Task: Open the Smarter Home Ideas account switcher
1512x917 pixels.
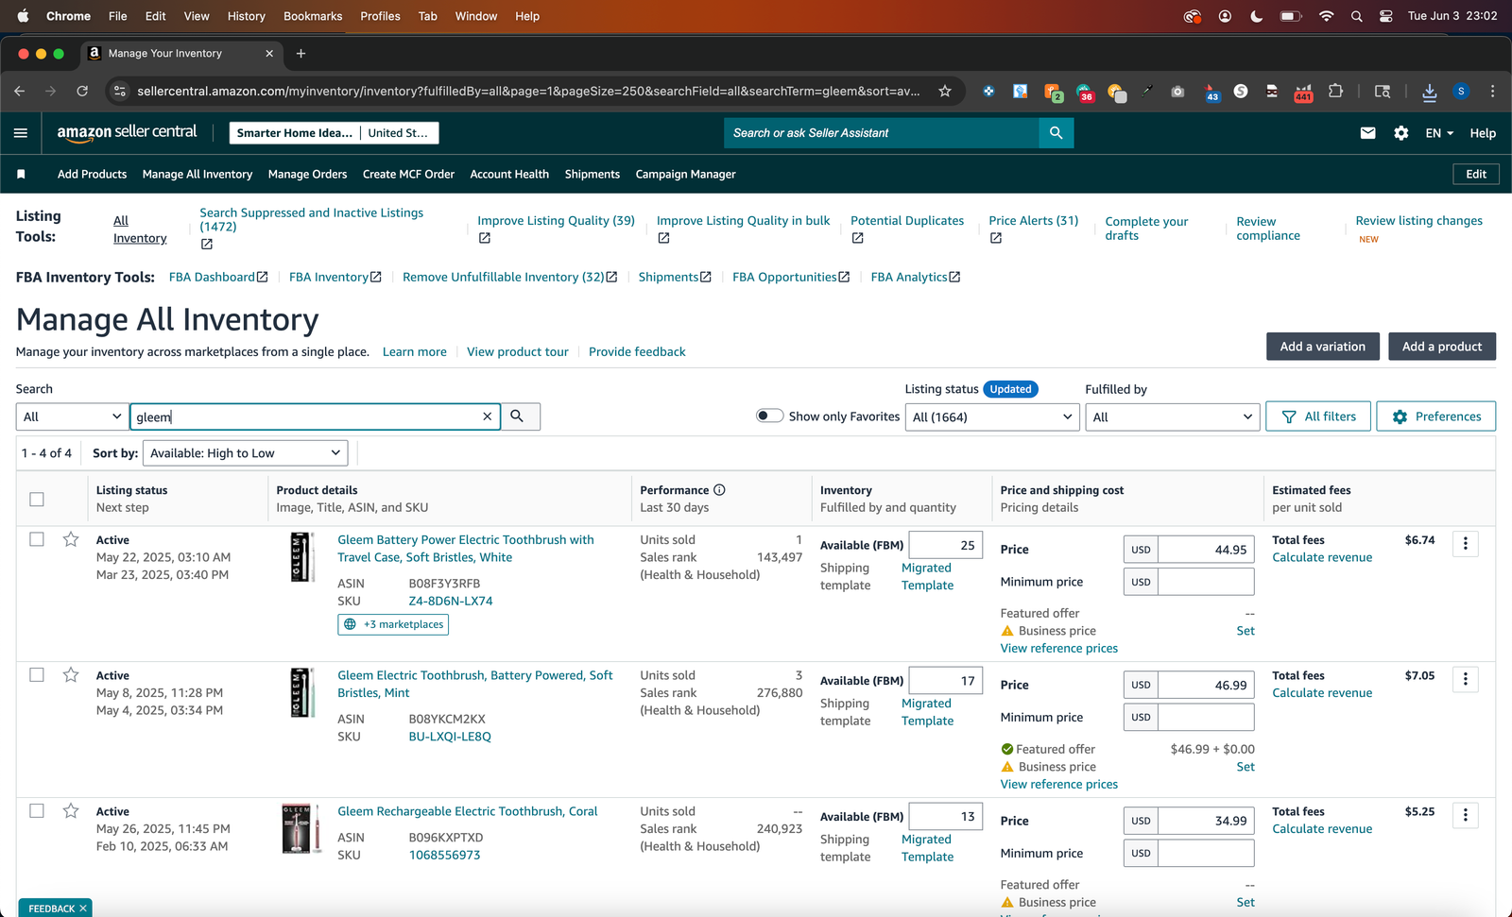Action: (x=334, y=133)
